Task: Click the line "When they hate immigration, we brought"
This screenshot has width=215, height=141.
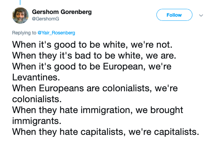Action: tap(98, 110)
